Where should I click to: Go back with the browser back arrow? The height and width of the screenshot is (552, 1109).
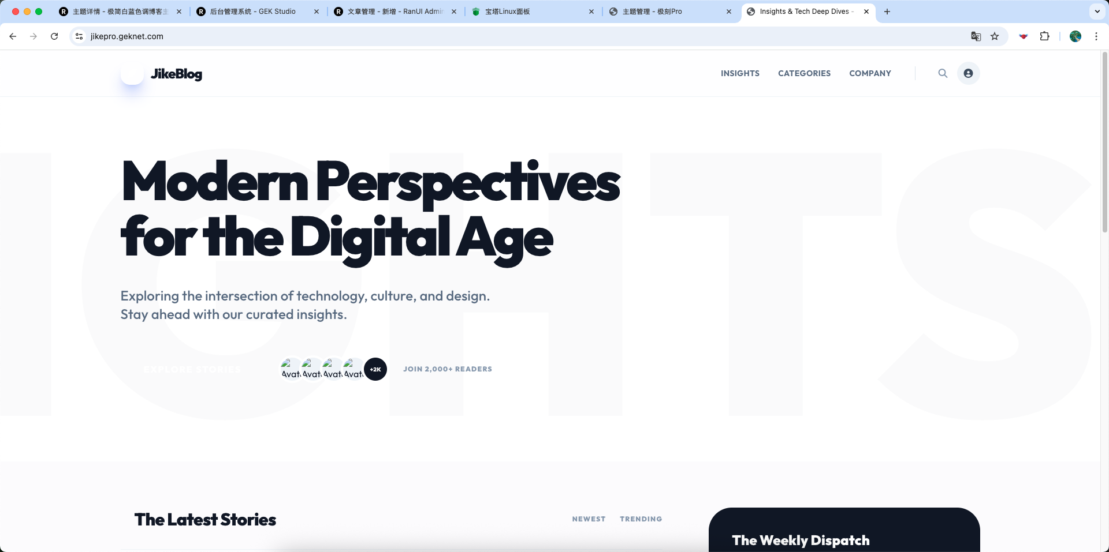point(13,36)
